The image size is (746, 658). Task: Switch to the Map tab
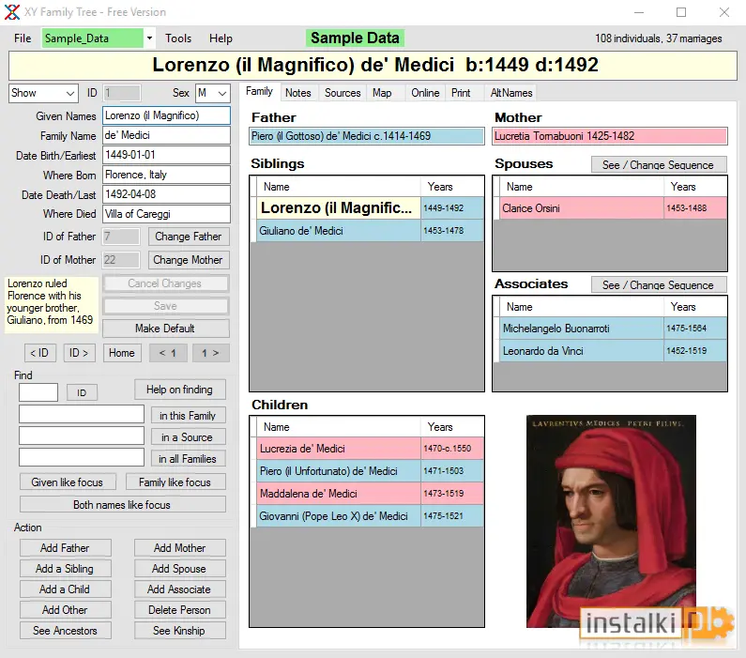(382, 93)
